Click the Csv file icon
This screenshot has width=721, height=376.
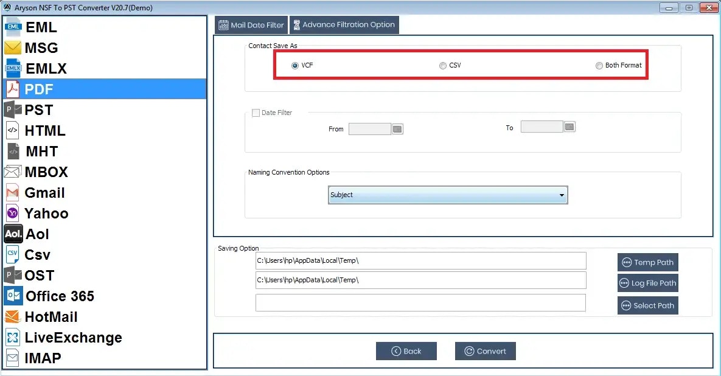(12, 254)
